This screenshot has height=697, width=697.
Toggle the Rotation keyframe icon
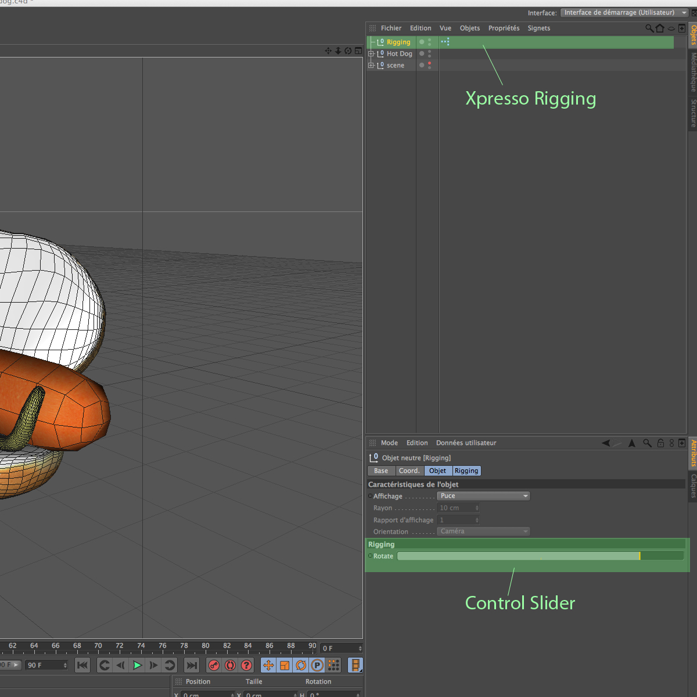[x=301, y=665]
